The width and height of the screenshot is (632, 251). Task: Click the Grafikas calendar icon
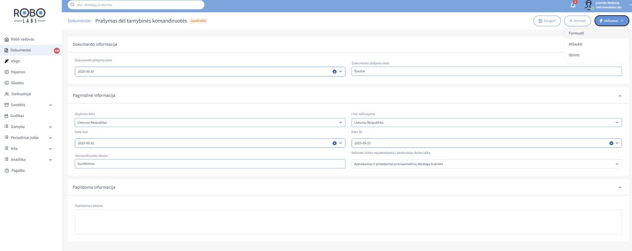pos(6,116)
